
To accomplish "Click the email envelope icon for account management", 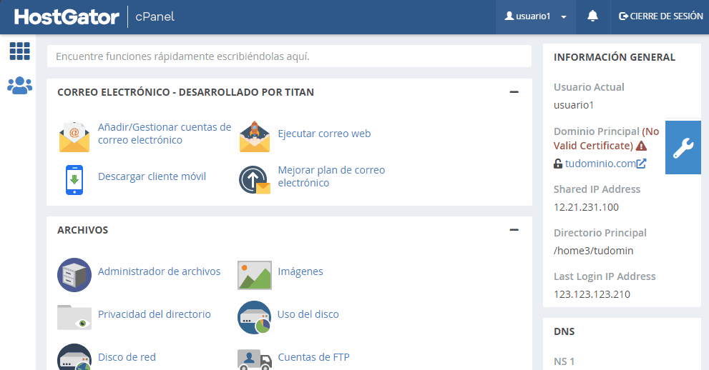I will (x=74, y=136).
